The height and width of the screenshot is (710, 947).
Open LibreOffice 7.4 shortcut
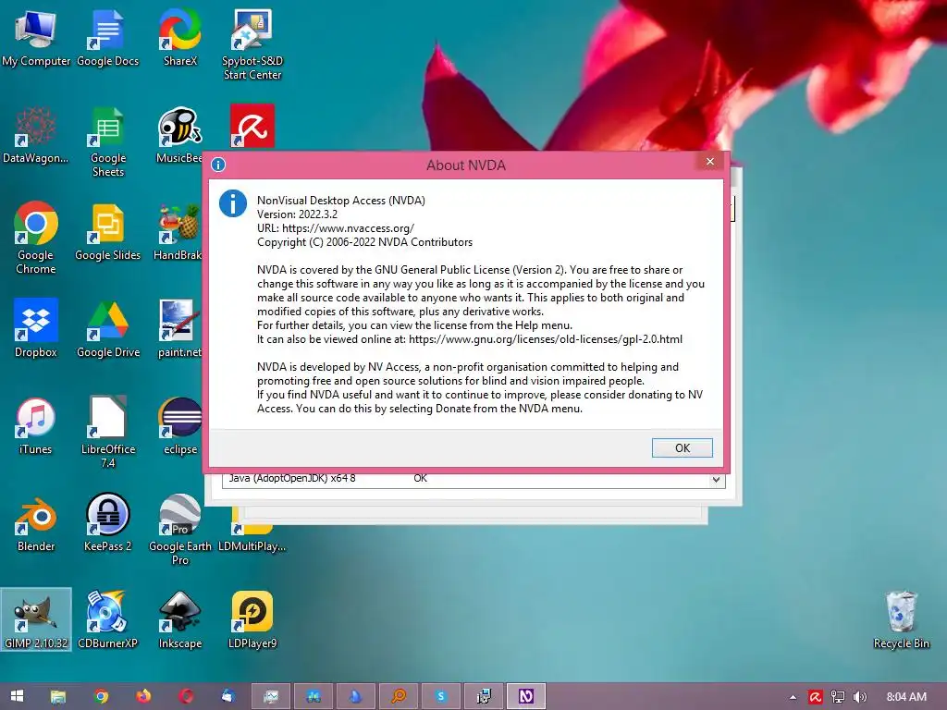coord(107,433)
